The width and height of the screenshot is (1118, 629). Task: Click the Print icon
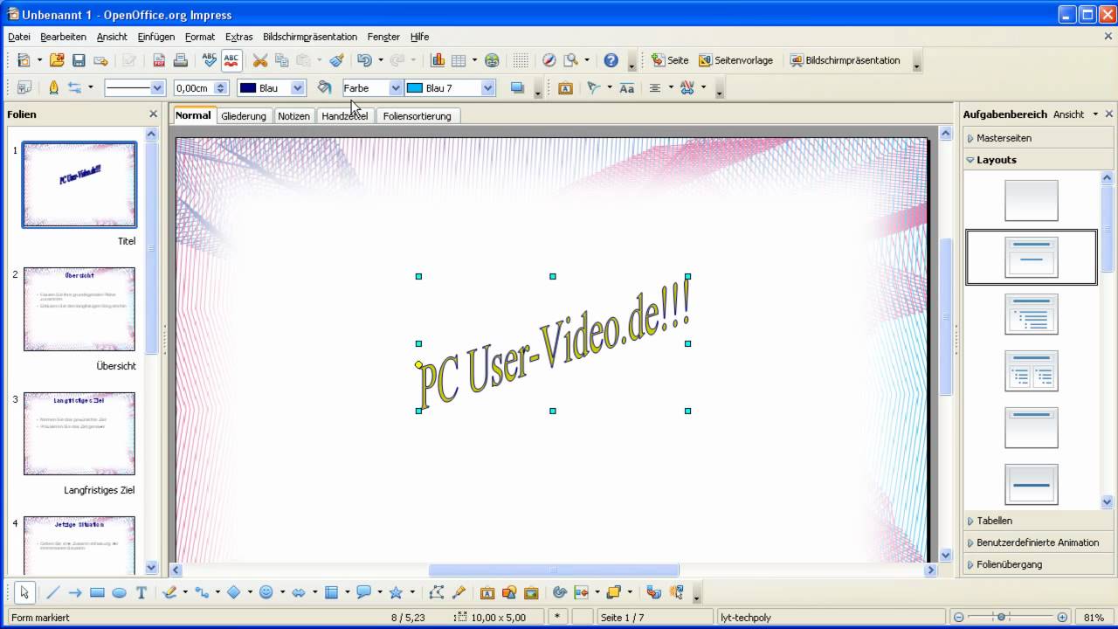[x=180, y=60]
